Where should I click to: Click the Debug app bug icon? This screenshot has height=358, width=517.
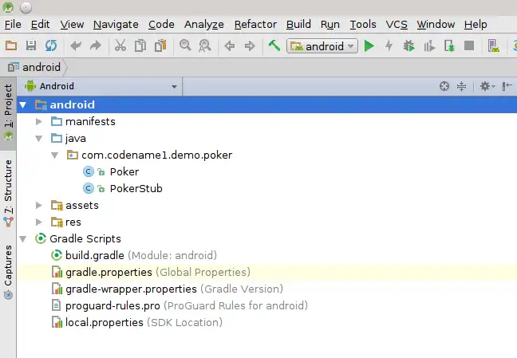click(408, 45)
